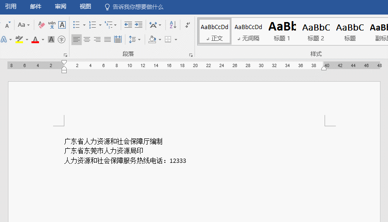Apply the 标题 style
388x222 pixels.
point(349,31)
